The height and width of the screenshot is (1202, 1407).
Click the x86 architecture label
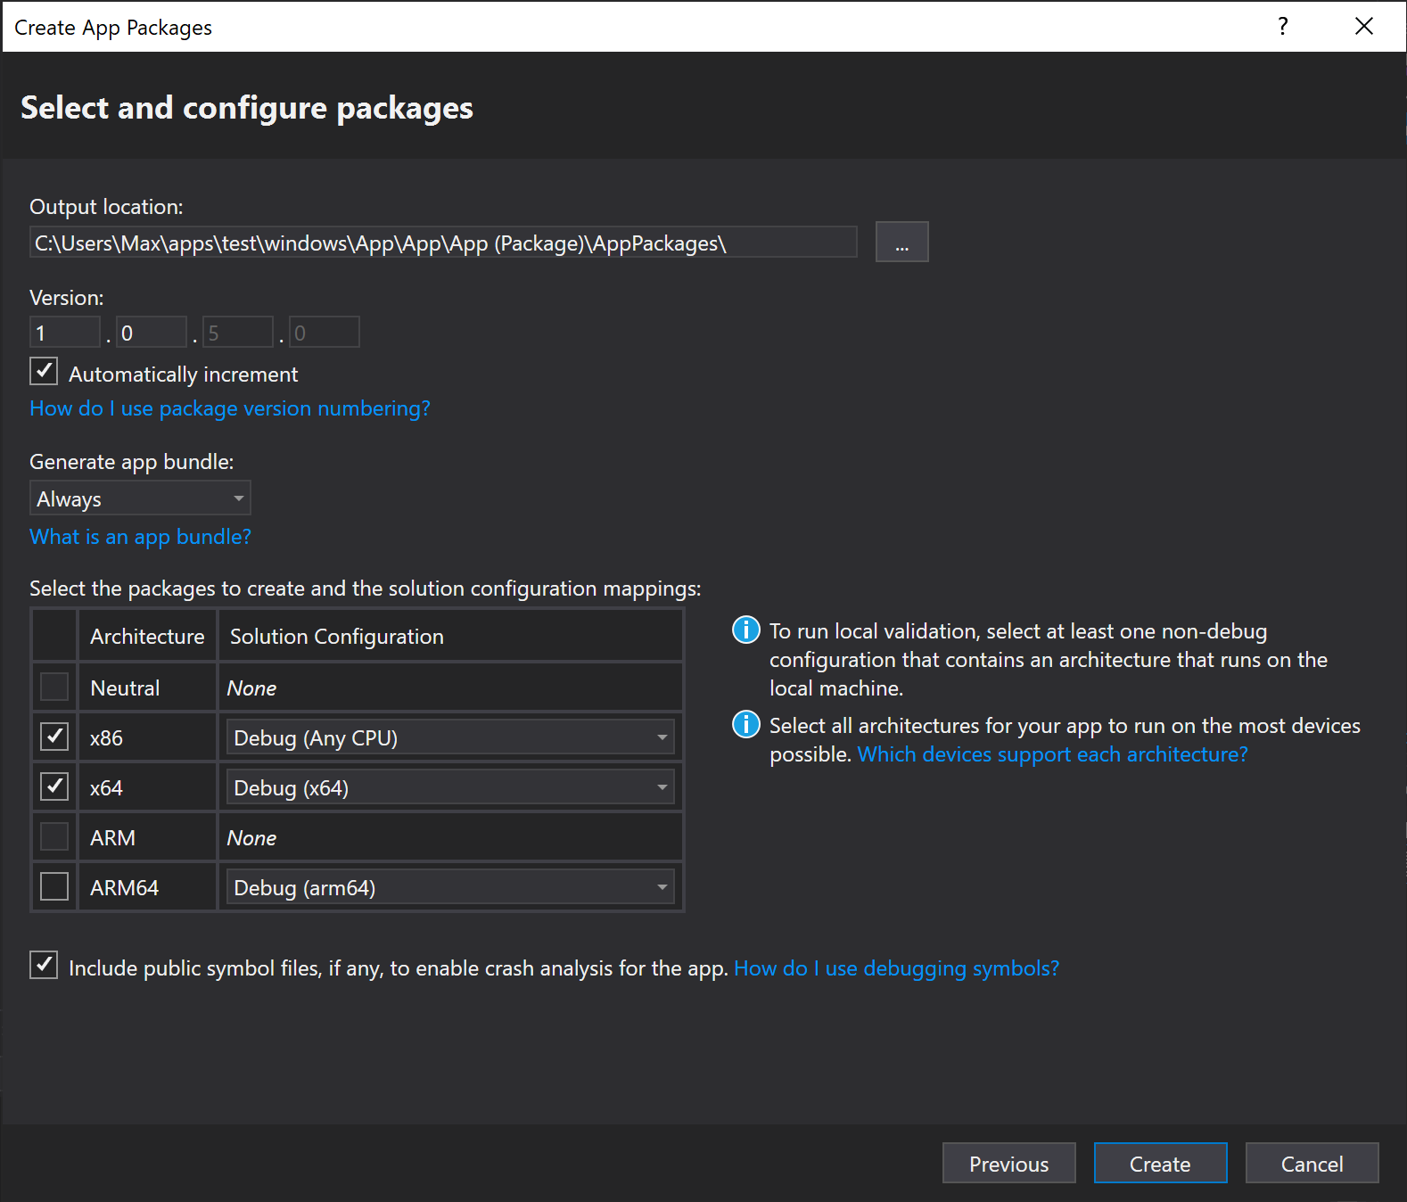coord(106,738)
